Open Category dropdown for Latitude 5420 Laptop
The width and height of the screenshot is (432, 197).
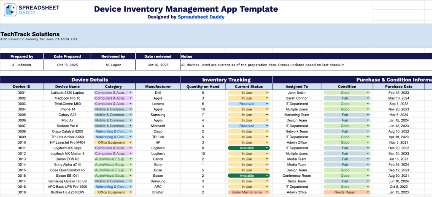coord(131,92)
